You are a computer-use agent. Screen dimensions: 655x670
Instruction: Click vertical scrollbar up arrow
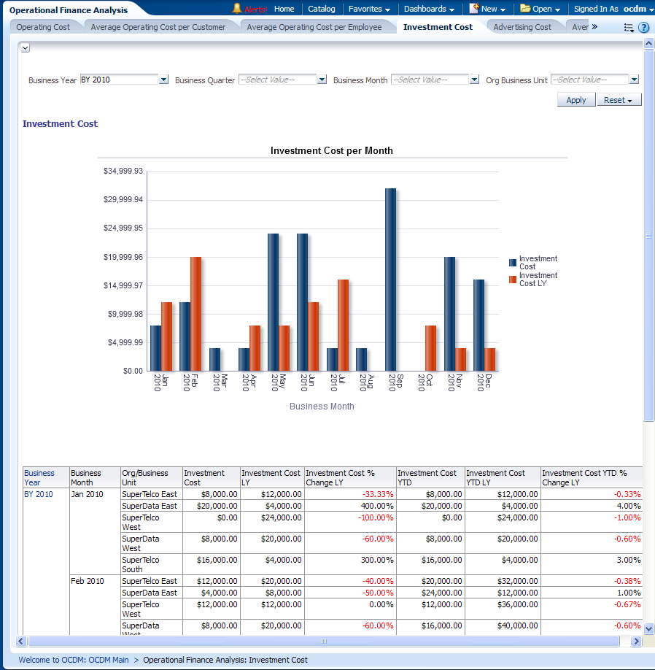tap(648, 45)
